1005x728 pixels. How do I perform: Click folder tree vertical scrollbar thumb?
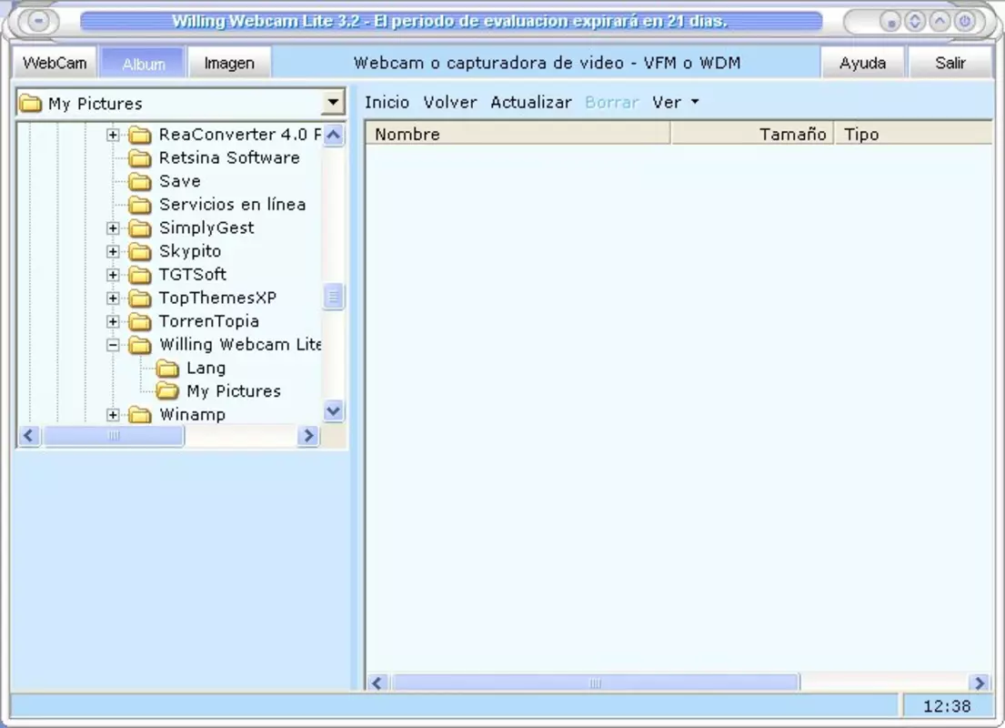(x=333, y=297)
